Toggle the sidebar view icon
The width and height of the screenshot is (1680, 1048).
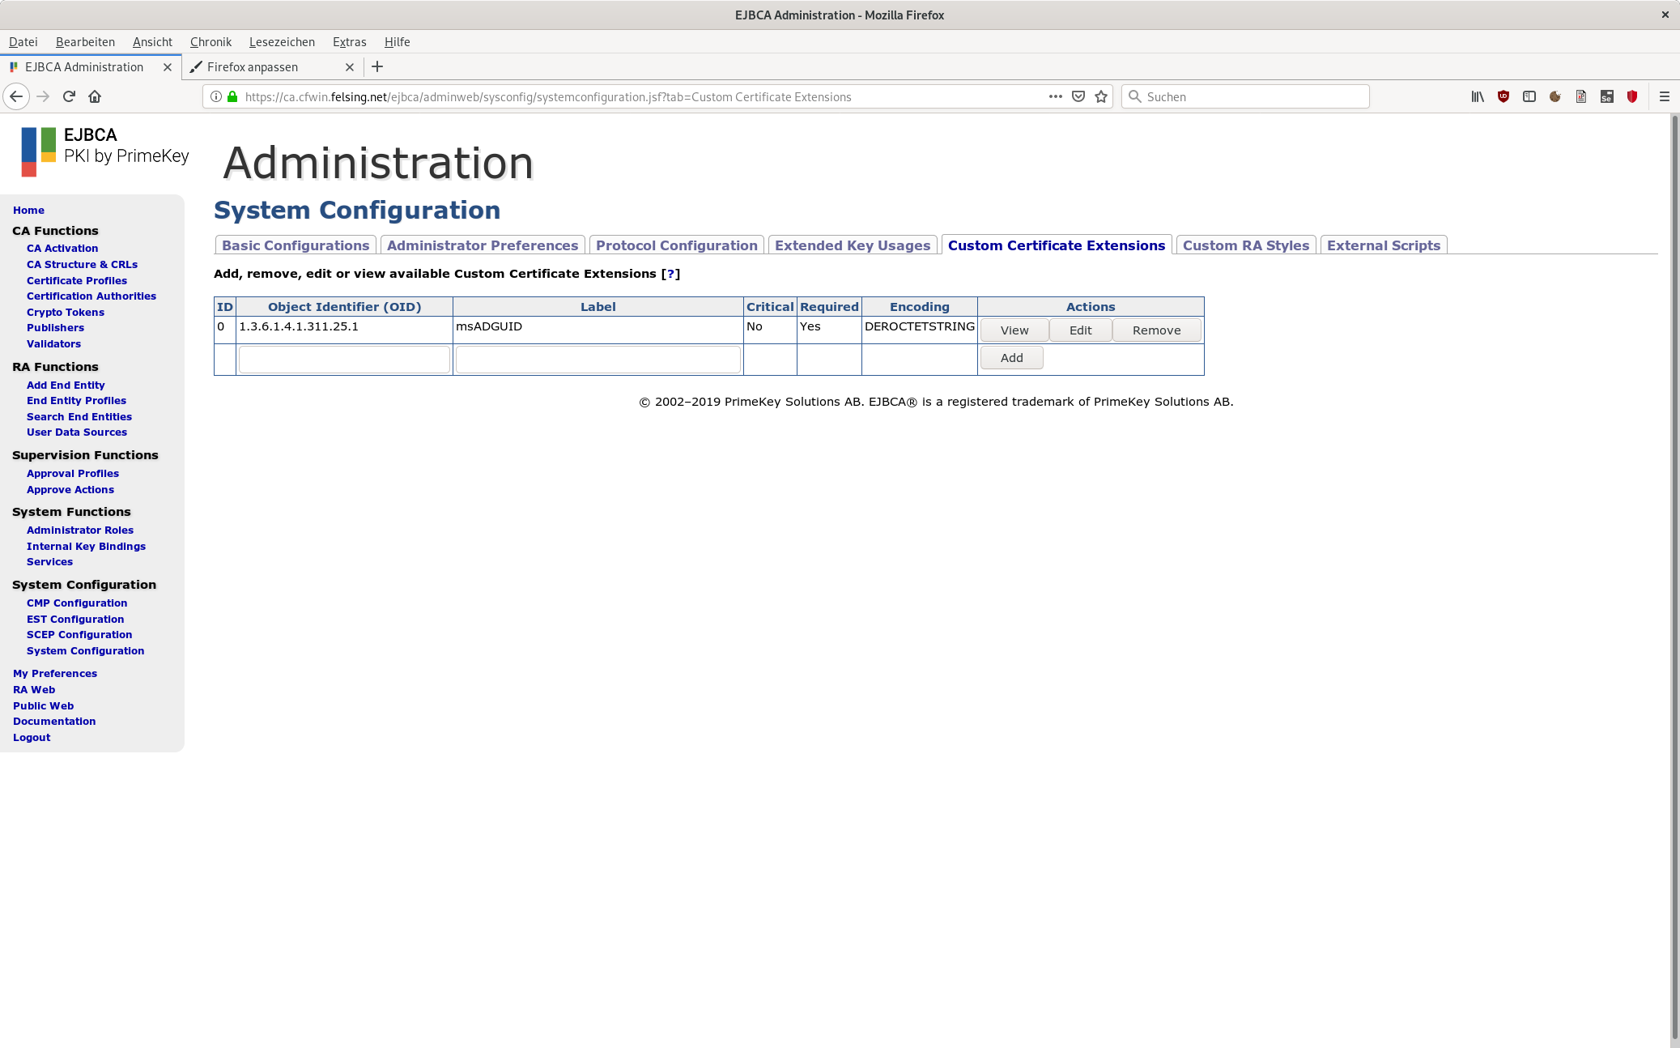[x=1529, y=96]
